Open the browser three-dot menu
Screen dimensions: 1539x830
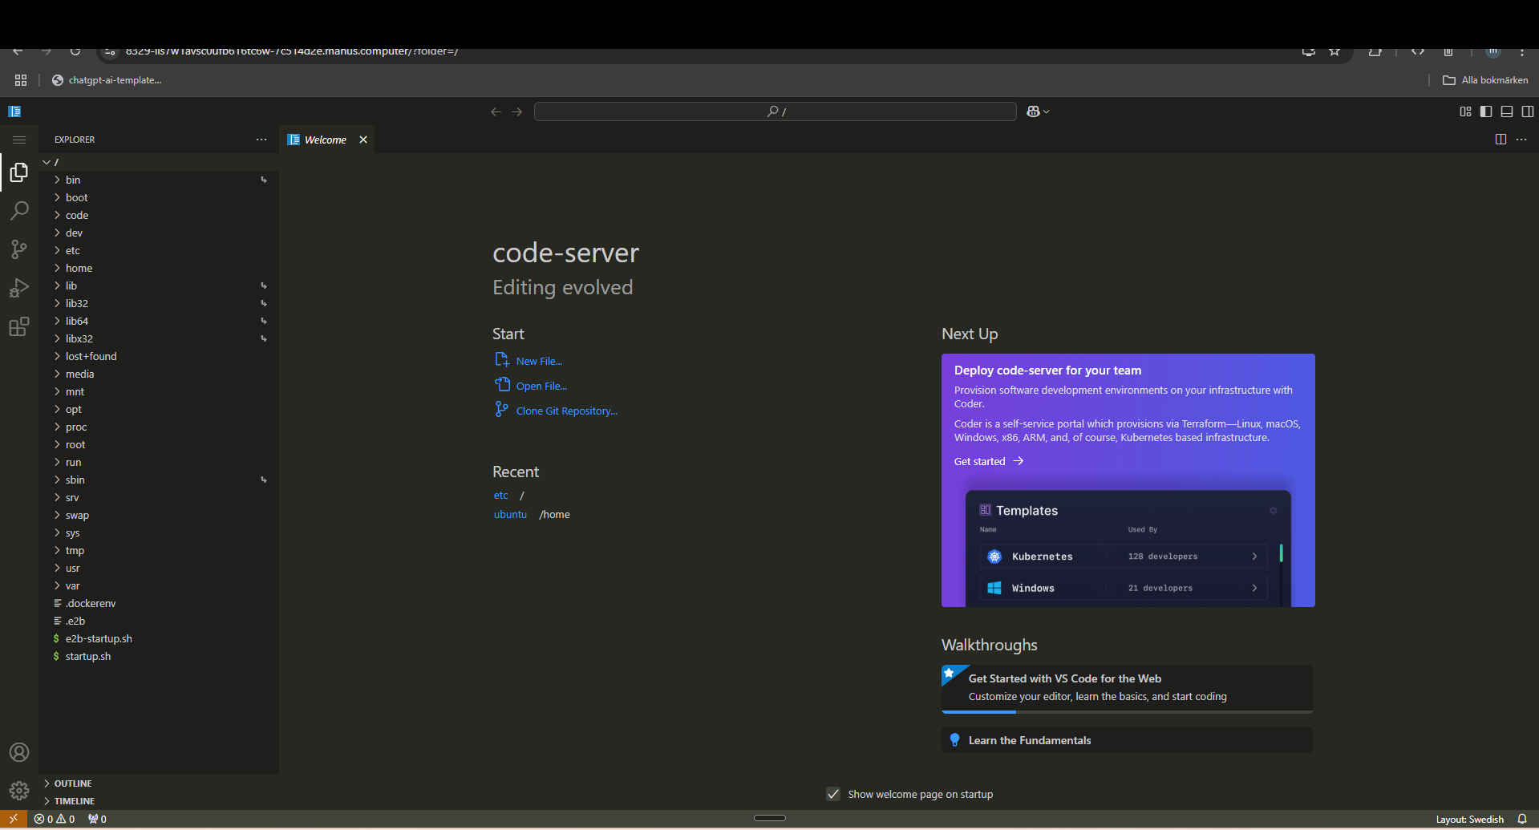click(1521, 51)
